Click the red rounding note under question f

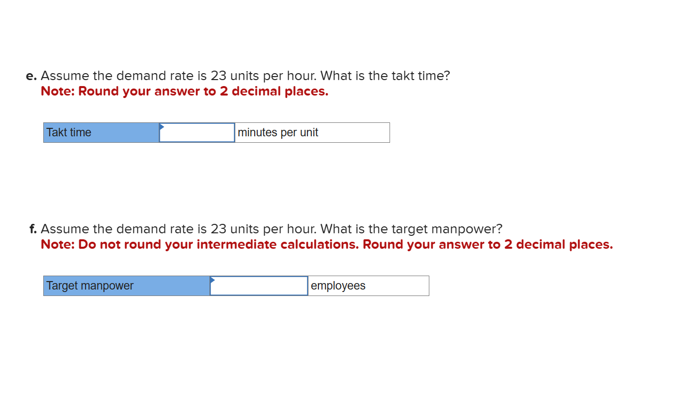pyautogui.click(x=326, y=244)
